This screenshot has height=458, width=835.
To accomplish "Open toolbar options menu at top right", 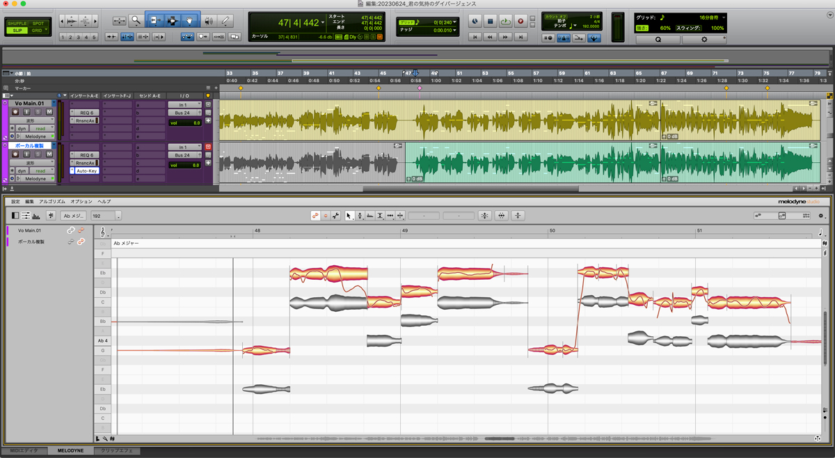I will tap(829, 15).
